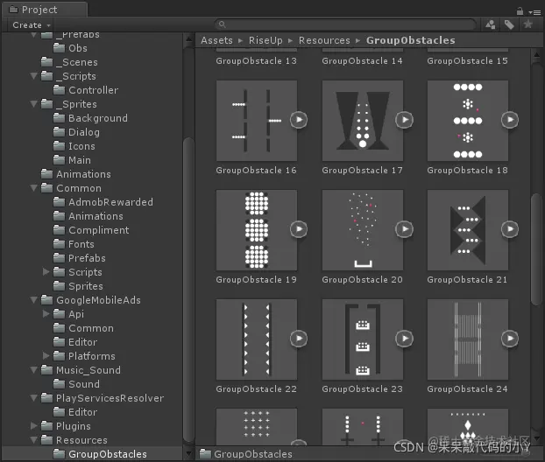The height and width of the screenshot is (462, 545).
Task: Click the folder tree vertical scrollbar
Action: 188,290
